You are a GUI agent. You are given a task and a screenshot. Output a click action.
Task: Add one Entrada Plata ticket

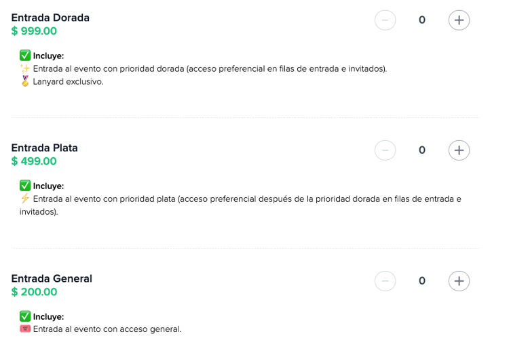click(459, 150)
